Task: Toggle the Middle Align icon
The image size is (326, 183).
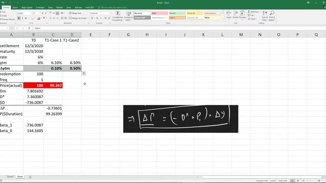Action: click(54, 13)
